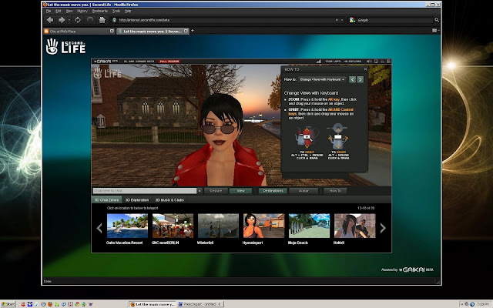Close the How To panel
Screen dimensions: 493x308
coord(365,69)
